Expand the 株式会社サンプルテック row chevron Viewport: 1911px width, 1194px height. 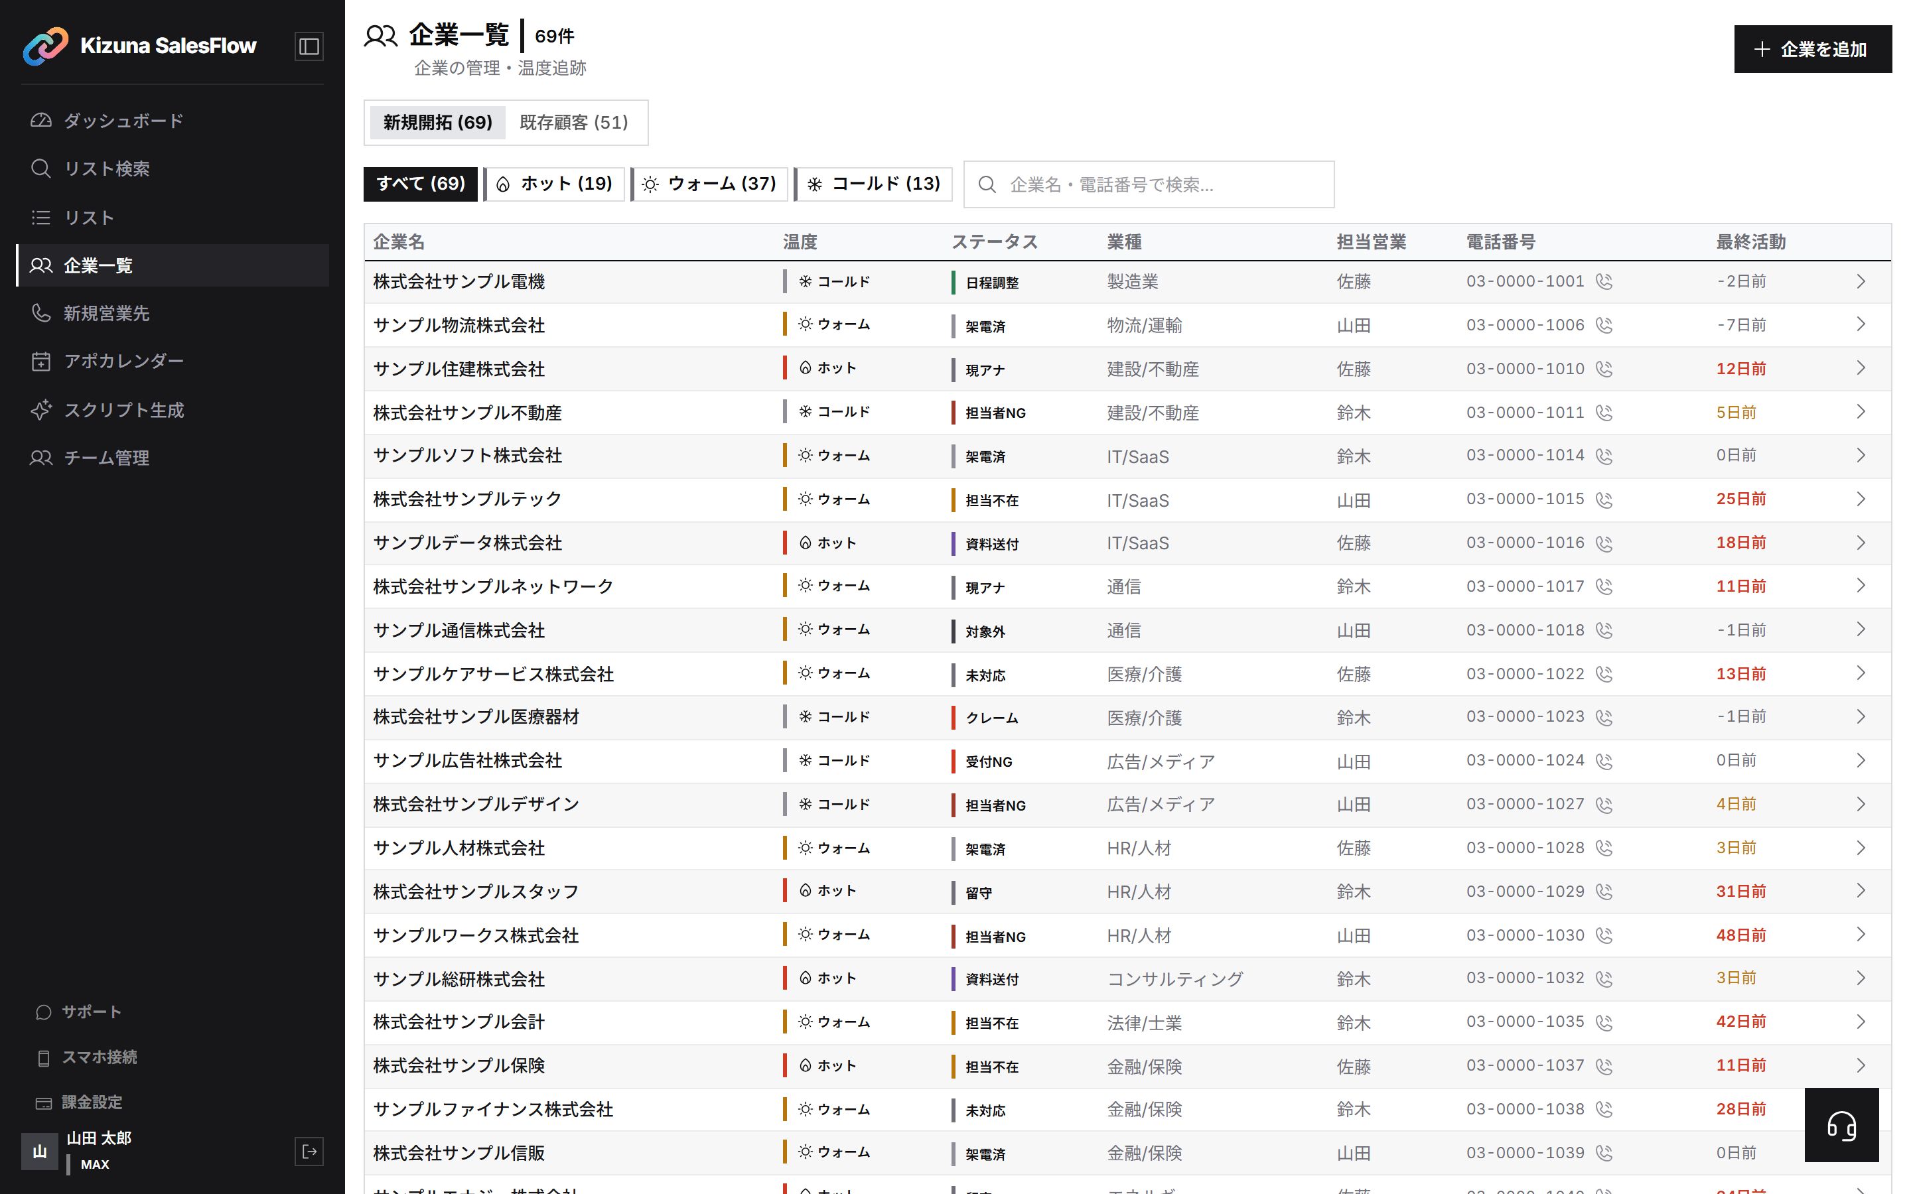(1861, 499)
